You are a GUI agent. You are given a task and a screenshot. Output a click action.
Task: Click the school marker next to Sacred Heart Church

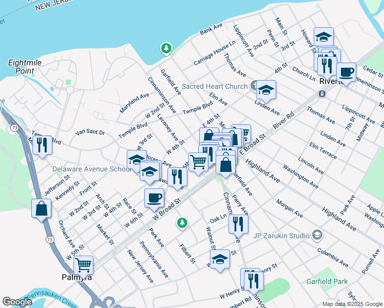pos(266,91)
